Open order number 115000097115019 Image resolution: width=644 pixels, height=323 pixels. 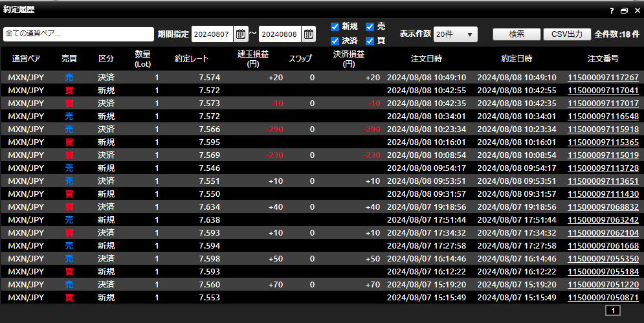603,155
